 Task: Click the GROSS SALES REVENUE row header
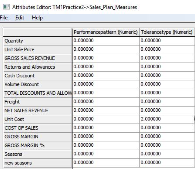tap(37, 58)
